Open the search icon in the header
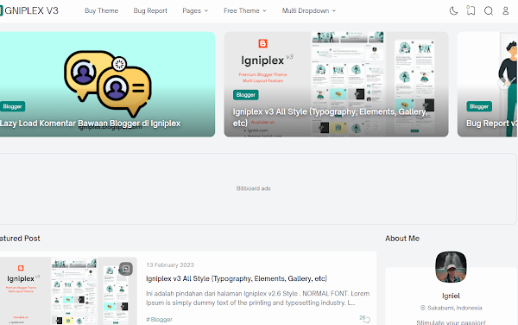Viewport: 518px width, 325px height. coord(489,11)
